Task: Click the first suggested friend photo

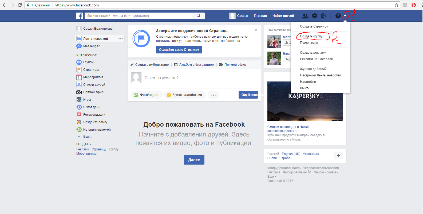Action: click(274, 42)
